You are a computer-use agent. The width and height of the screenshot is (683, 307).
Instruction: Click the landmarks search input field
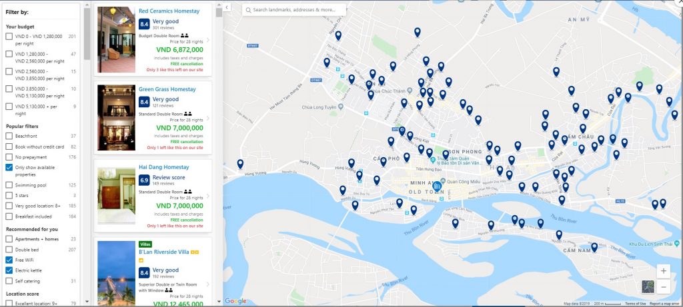click(x=297, y=10)
